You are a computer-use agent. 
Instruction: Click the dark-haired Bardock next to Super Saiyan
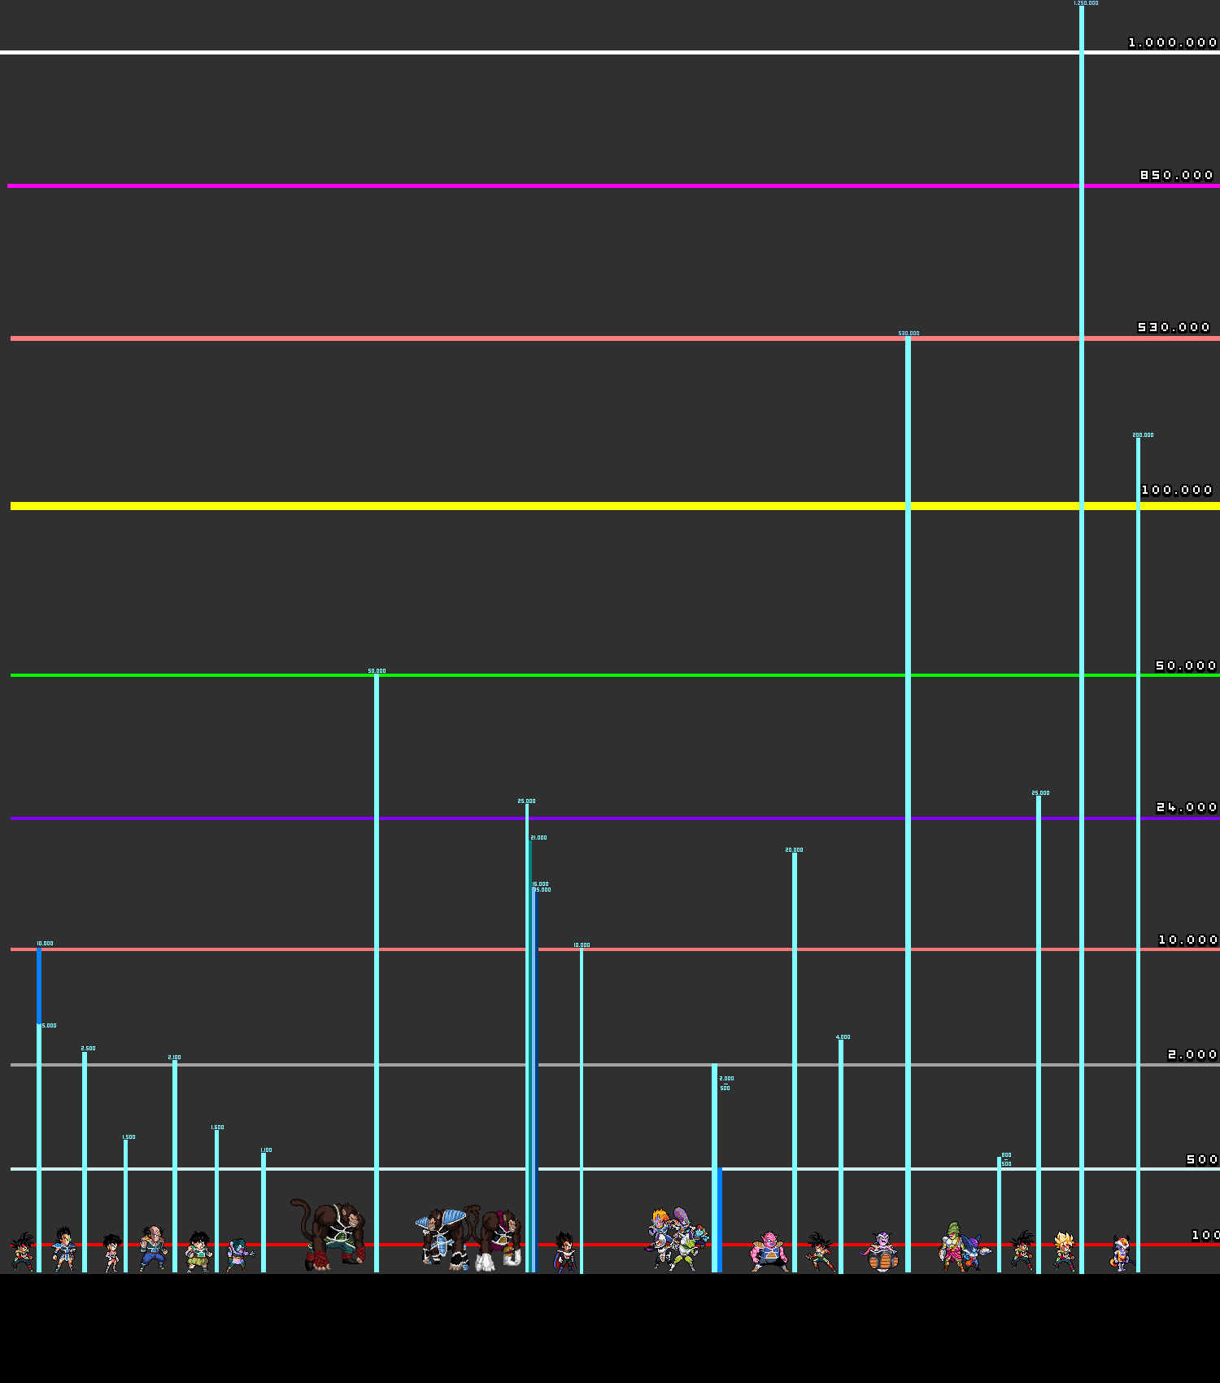pyautogui.click(x=1022, y=1251)
